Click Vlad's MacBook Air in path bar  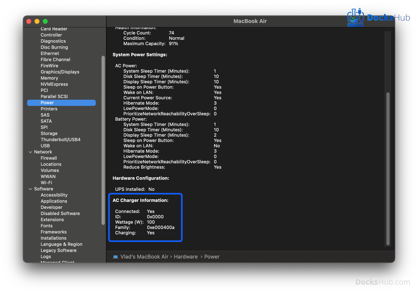[x=144, y=257]
